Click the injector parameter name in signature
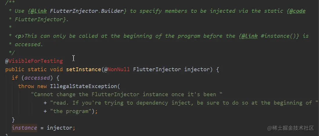Image resolution: width=319 pixels, height=136 pixels. (x=197, y=69)
